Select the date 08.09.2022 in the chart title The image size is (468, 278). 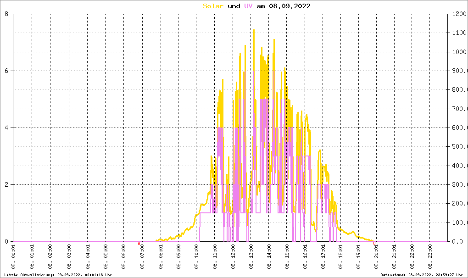[290, 6]
